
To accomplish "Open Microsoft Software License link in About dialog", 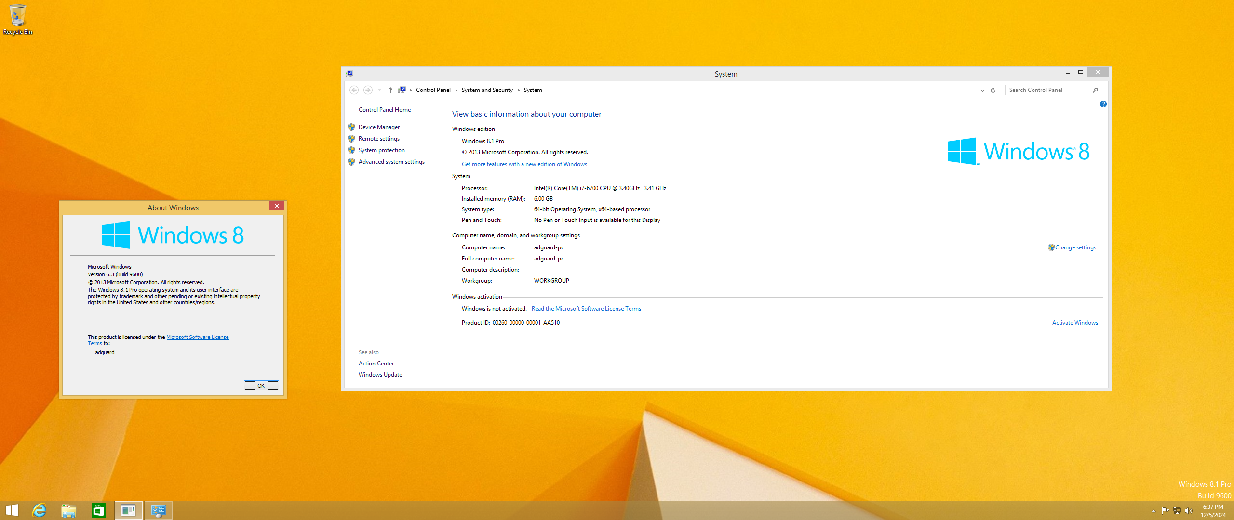I will [x=197, y=337].
